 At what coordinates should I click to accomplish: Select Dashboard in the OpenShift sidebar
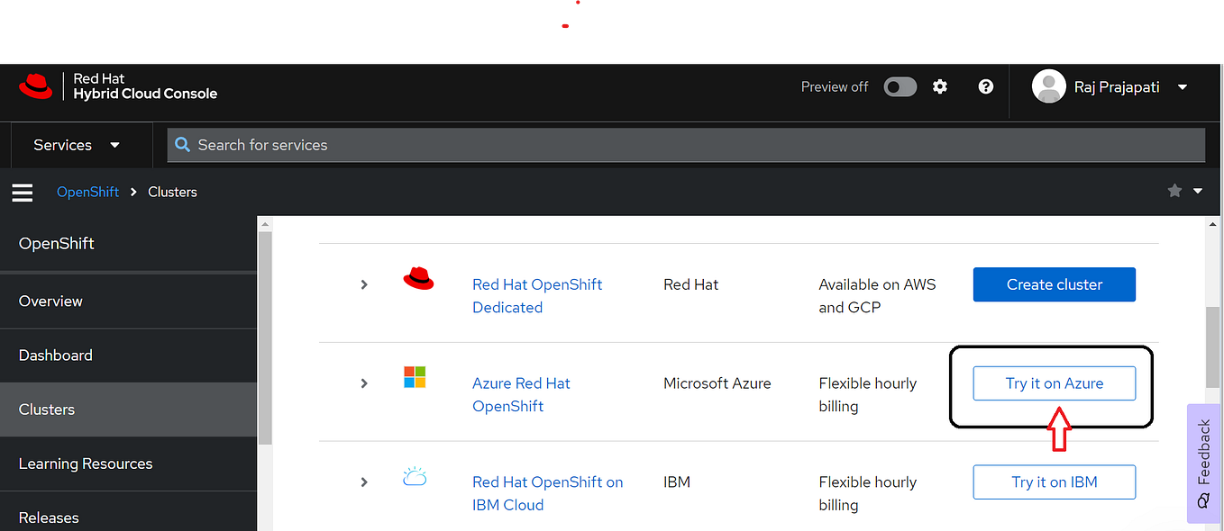click(x=56, y=355)
